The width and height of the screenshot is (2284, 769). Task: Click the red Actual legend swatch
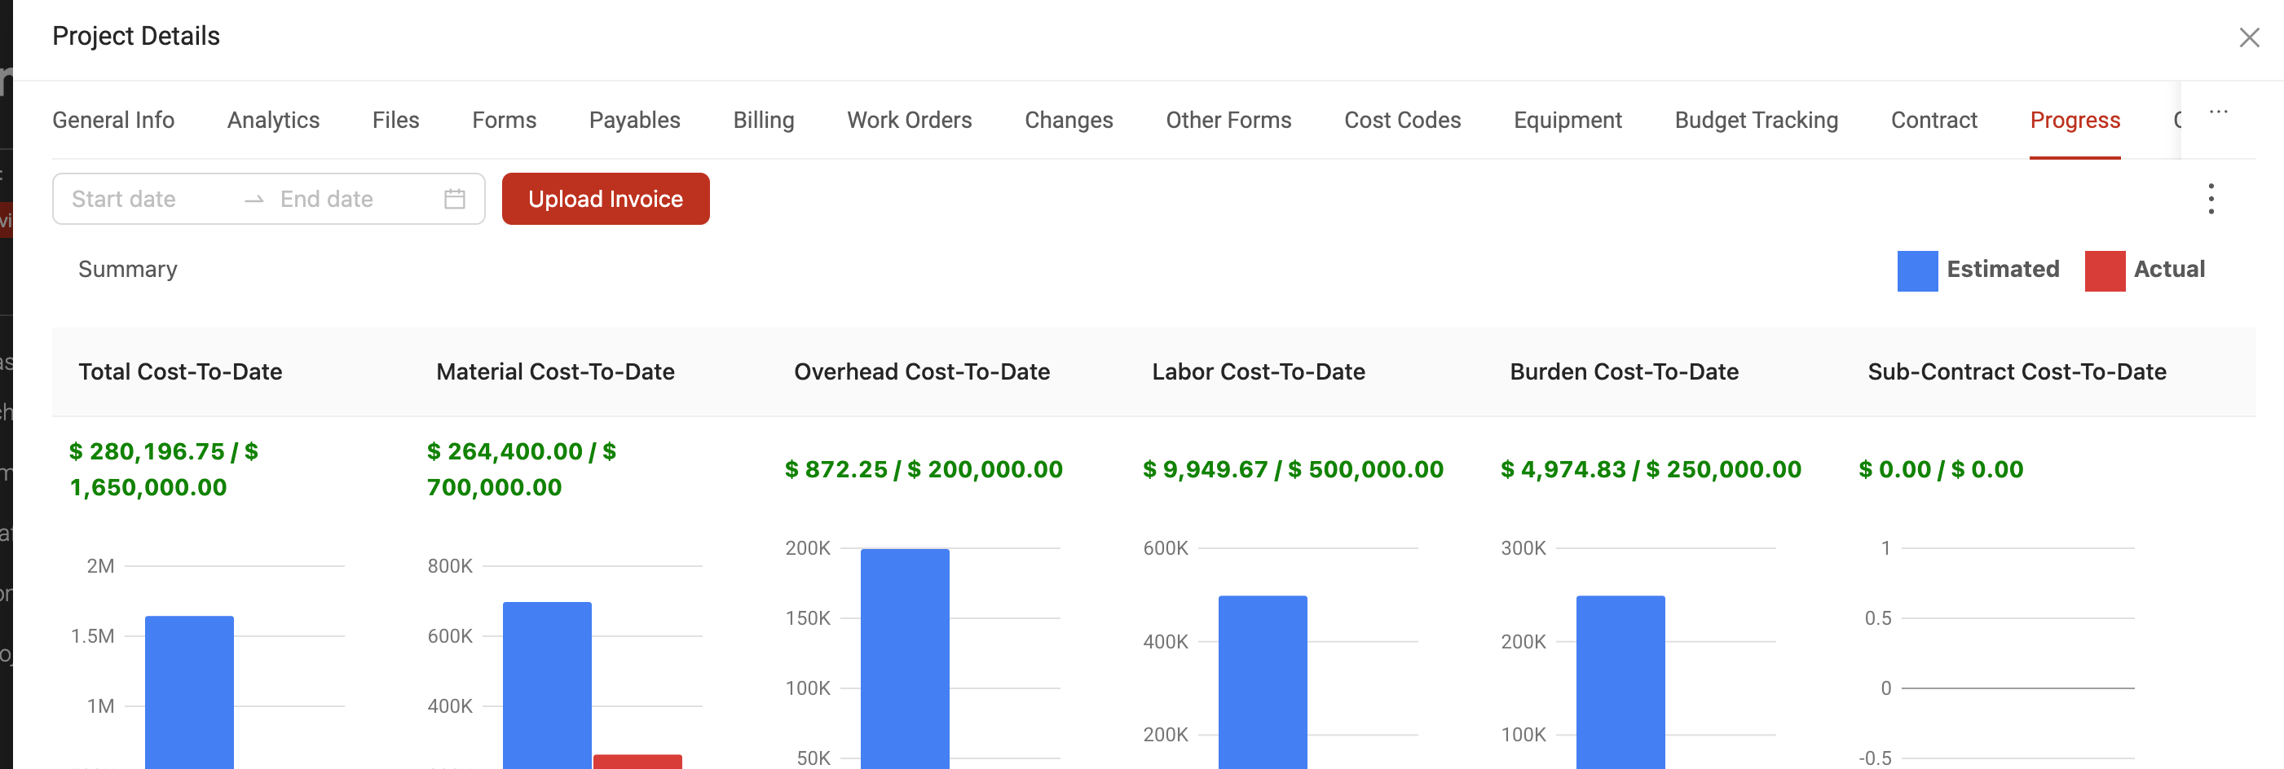[x=2104, y=270]
